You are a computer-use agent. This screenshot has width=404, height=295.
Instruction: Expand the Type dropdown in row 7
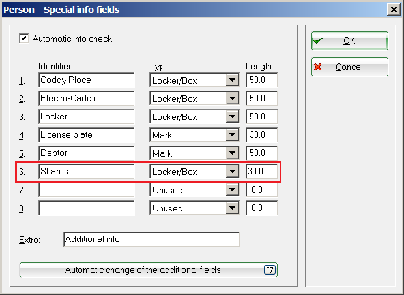tap(232, 190)
